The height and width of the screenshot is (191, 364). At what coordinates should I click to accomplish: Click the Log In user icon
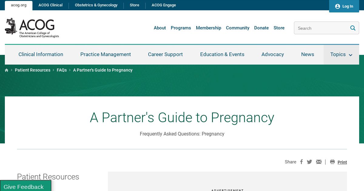338,6
